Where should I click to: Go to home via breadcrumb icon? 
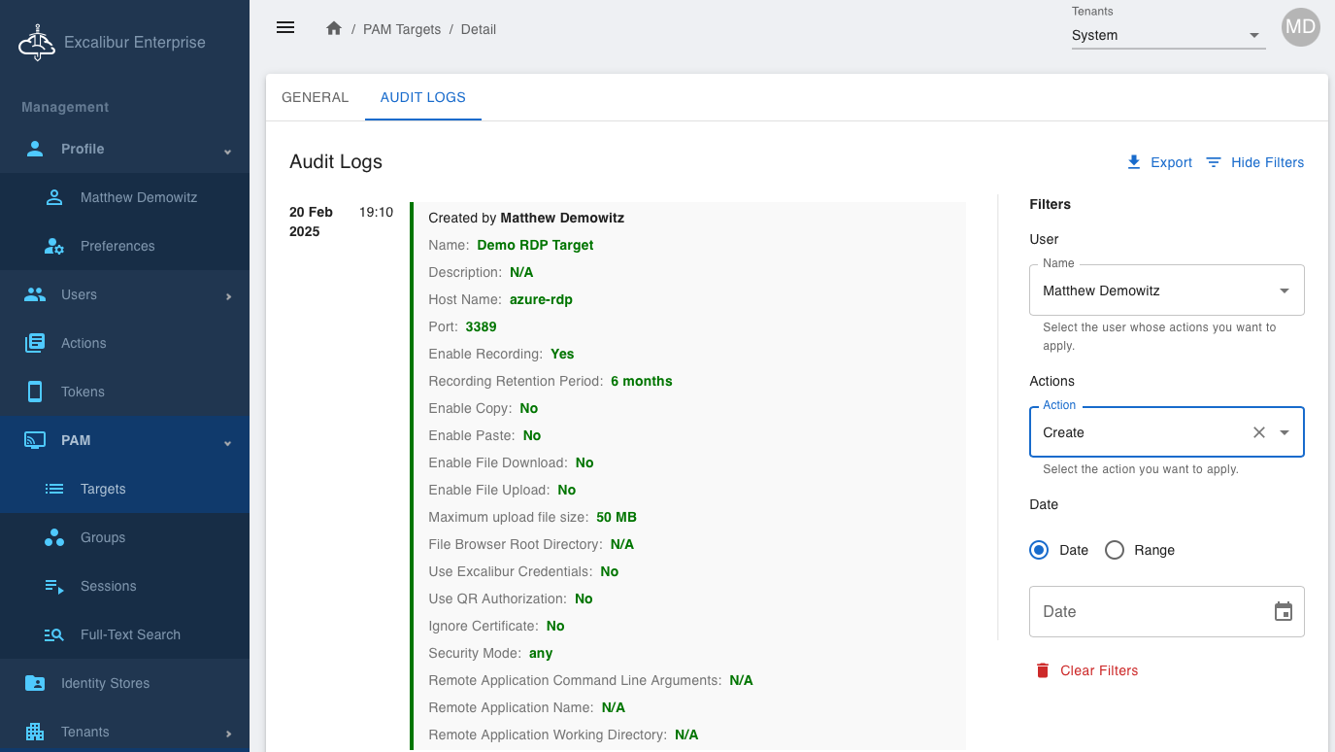(334, 29)
